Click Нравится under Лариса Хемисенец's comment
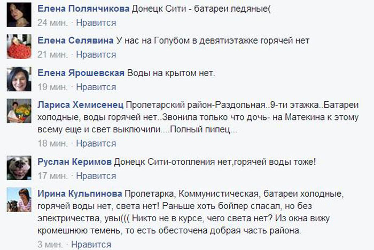The height and width of the screenshot is (250, 374). click(96, 143)
